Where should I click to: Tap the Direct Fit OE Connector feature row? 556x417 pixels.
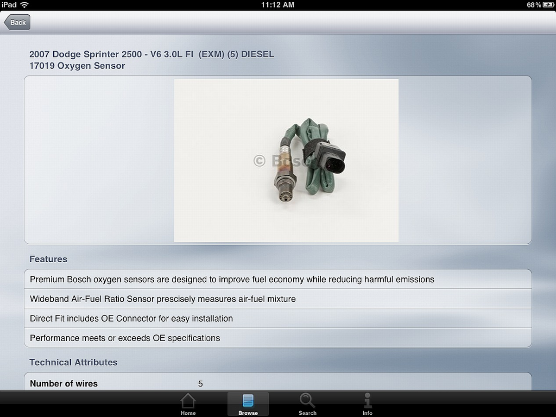point(278,318)
